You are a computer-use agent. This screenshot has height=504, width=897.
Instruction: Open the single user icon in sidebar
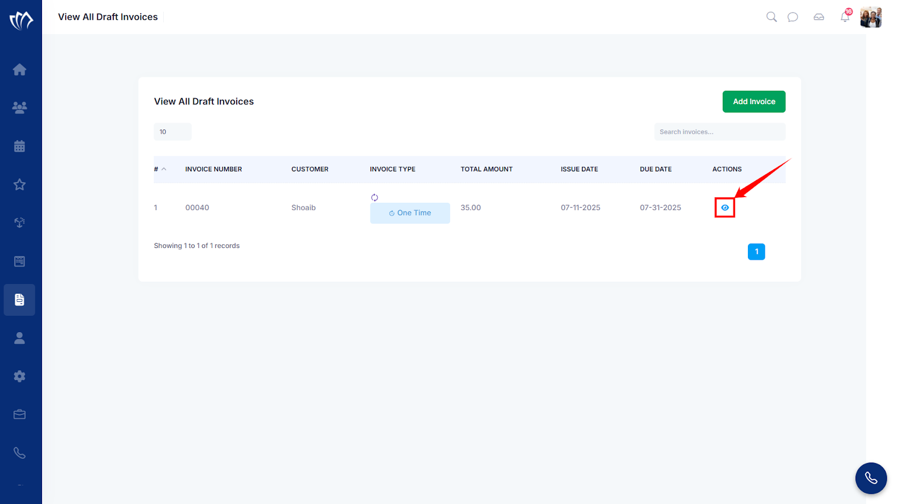click(x=20, y=338)
